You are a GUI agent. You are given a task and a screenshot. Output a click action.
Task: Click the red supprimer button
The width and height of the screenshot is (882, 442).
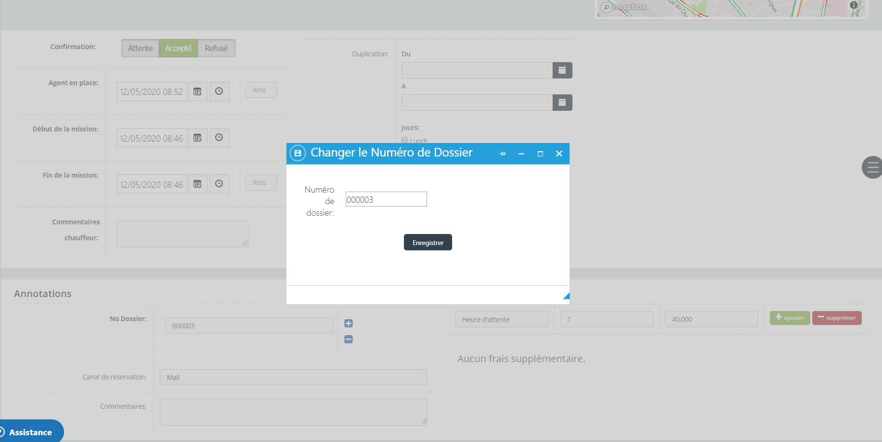pos(837,318)
